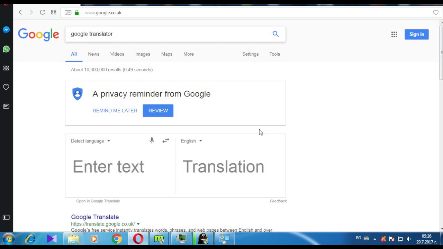Image resolution: width=443 pixels, height=249 pixels.
Task: Click the green padlock security icon
Action: pyautogui.click(x=77, y=12)
